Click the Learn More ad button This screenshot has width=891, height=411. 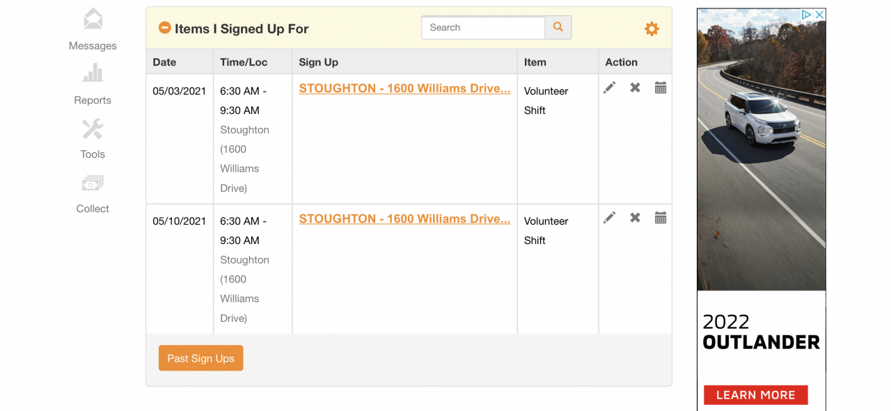[x=755, y=394]
